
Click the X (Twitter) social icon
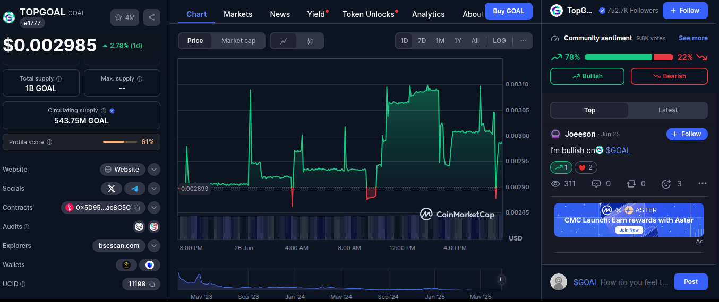[111, 189]
